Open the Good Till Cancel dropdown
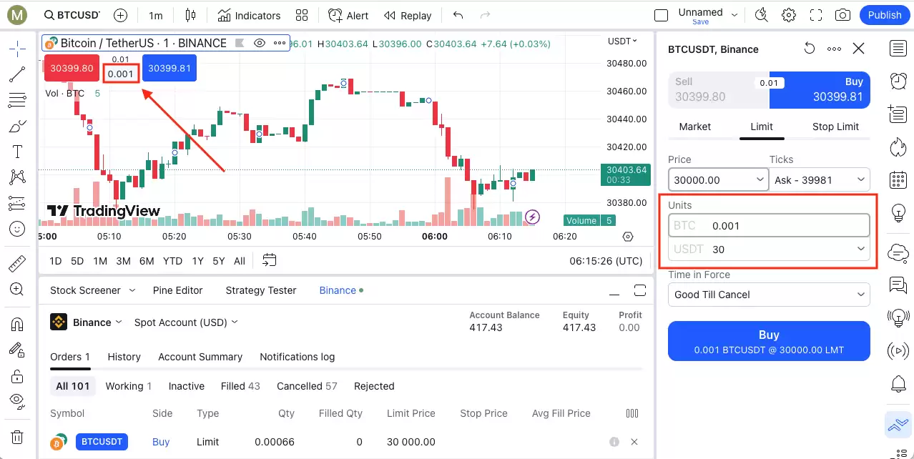914x459 pixels. (769, 295)
